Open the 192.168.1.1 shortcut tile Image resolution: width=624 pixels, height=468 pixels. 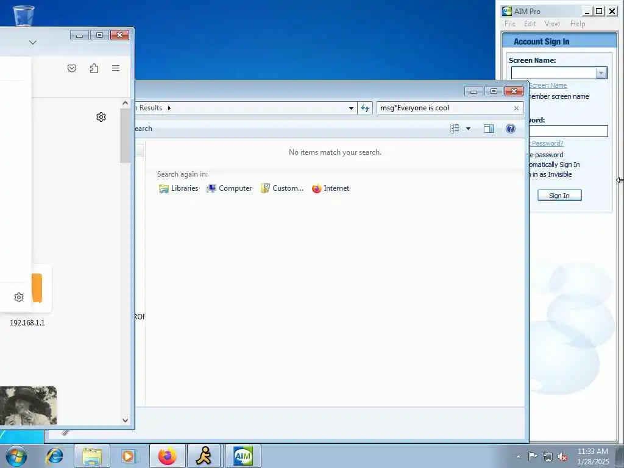click(x=27, y=323)
